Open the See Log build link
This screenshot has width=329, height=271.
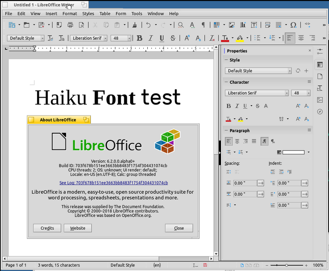[113, 182]
